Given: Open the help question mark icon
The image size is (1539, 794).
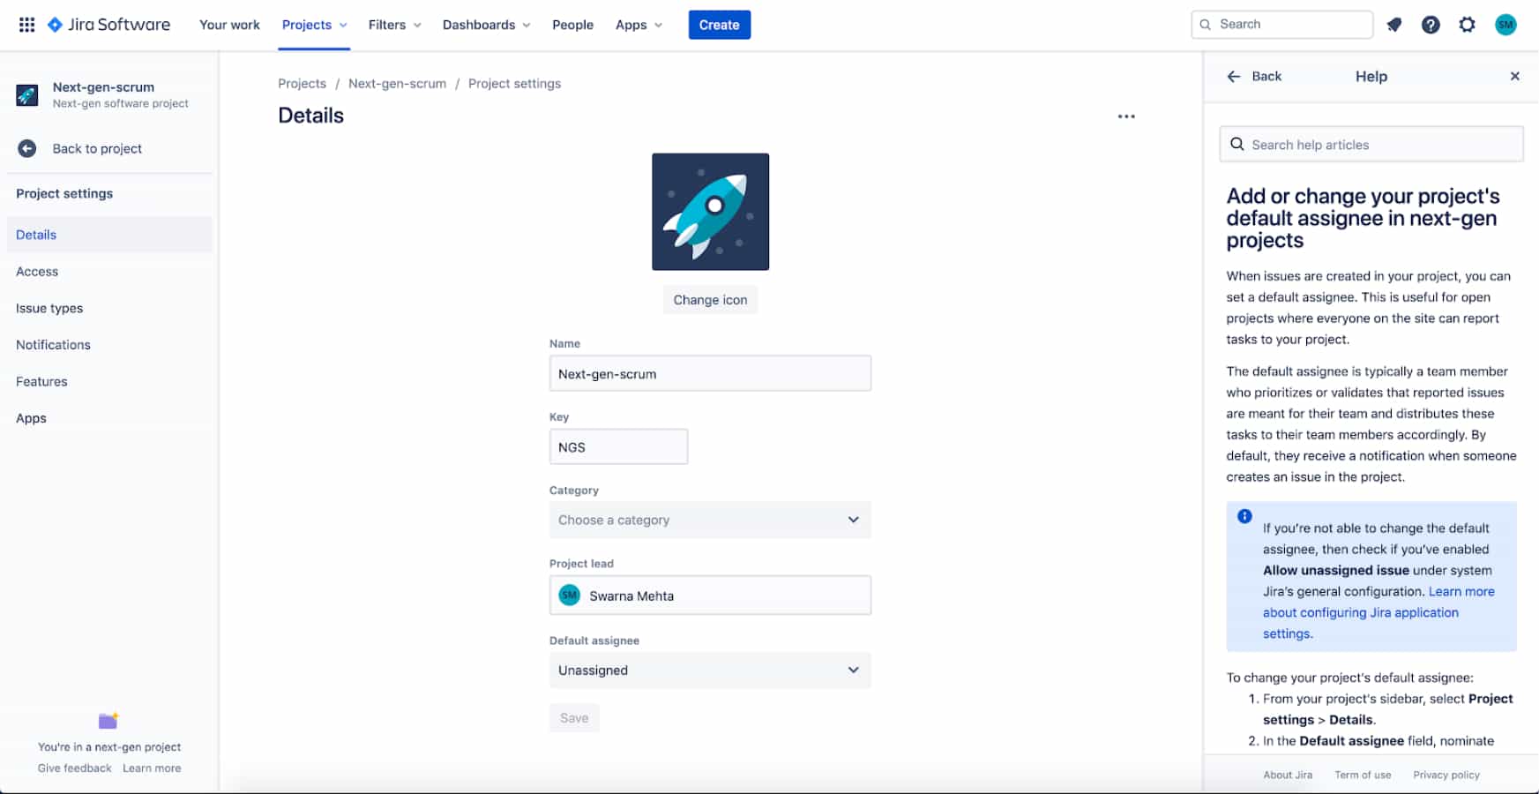Looking at the screenshot, I should pos(1431,24).
